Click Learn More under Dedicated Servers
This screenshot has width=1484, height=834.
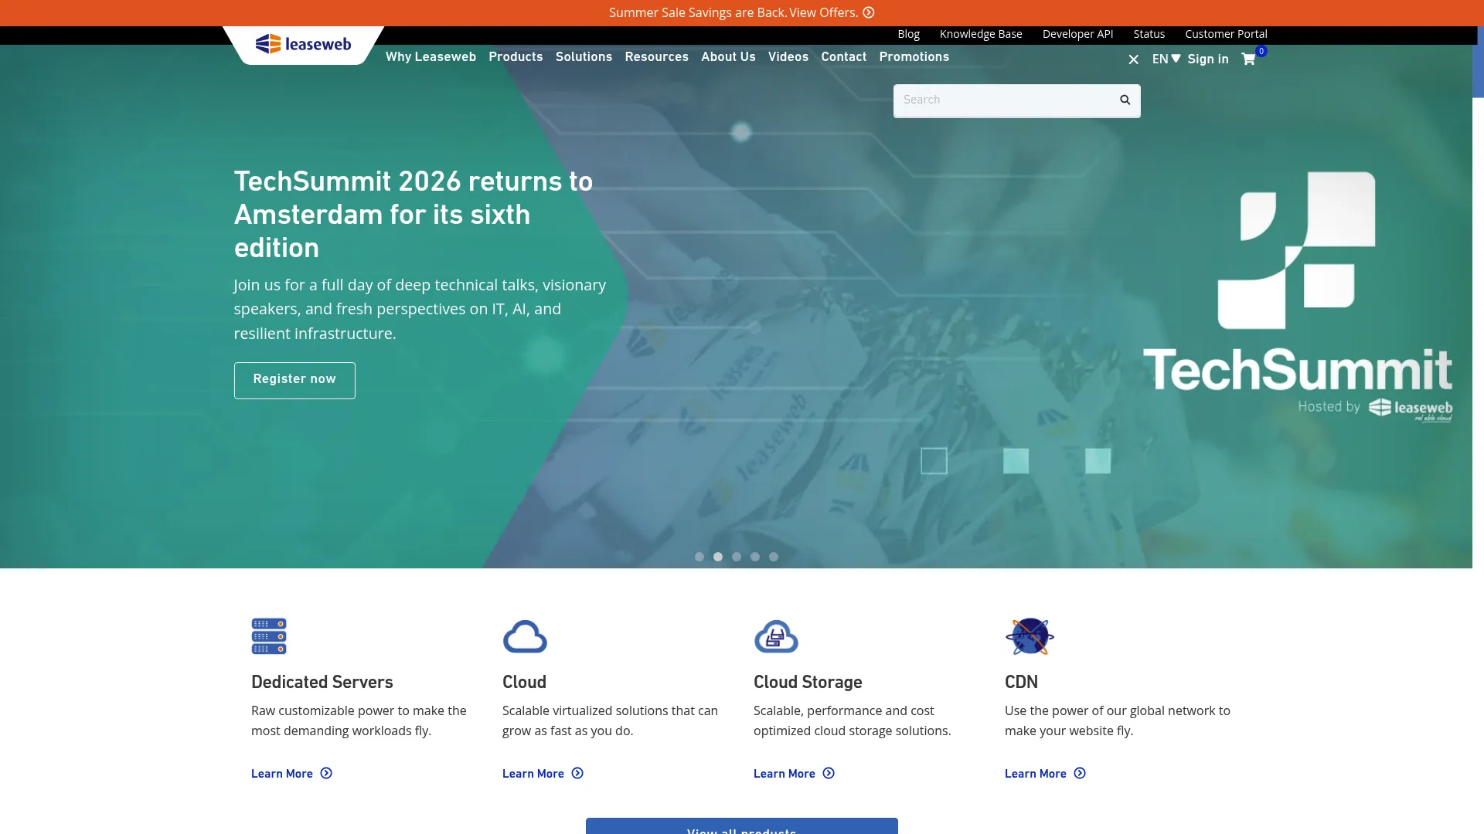point(282,773)
